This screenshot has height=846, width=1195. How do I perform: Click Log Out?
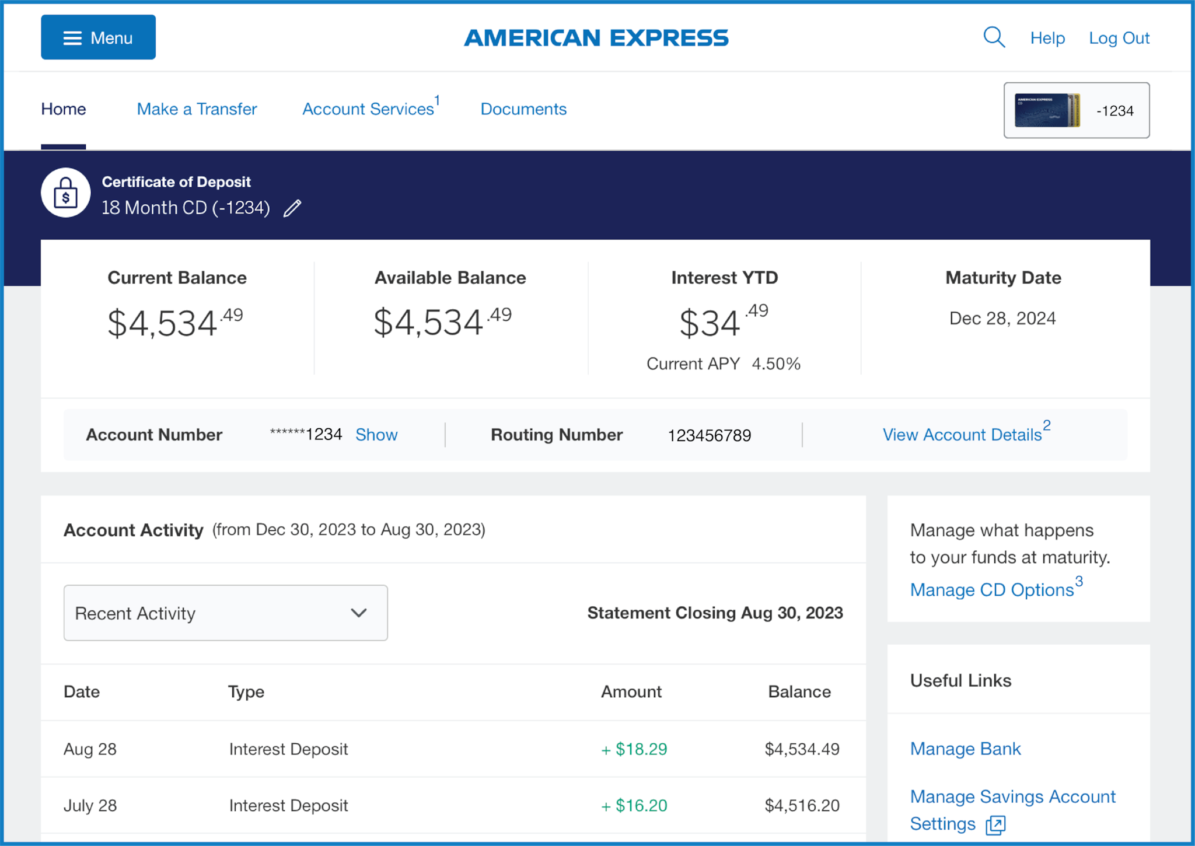[1119, 37]
